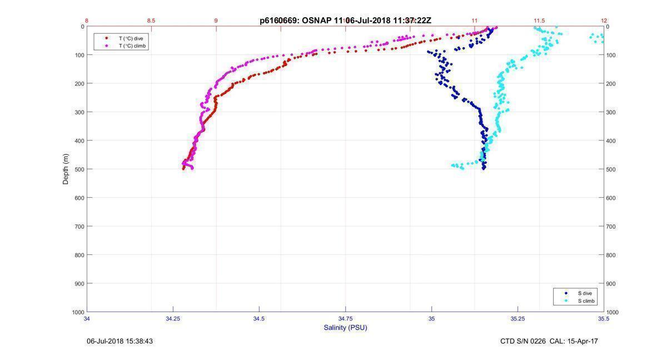This screenshot has height=351, width=667.
Task: Click the magenta marker beside T climb legend
Action: pos(106,46)
